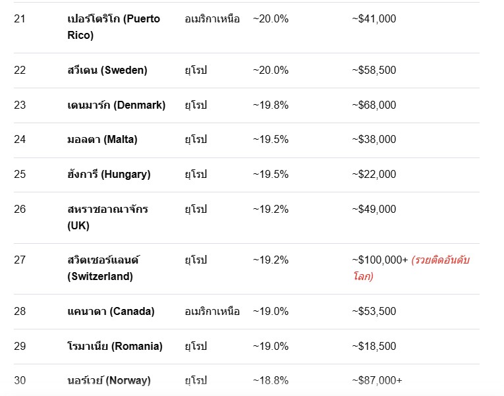Image resolution: width=504 pixels, height=396 pixels.
Task: Click the ~$68,000 value for Denmark
Action: click(x=374, y=105)
